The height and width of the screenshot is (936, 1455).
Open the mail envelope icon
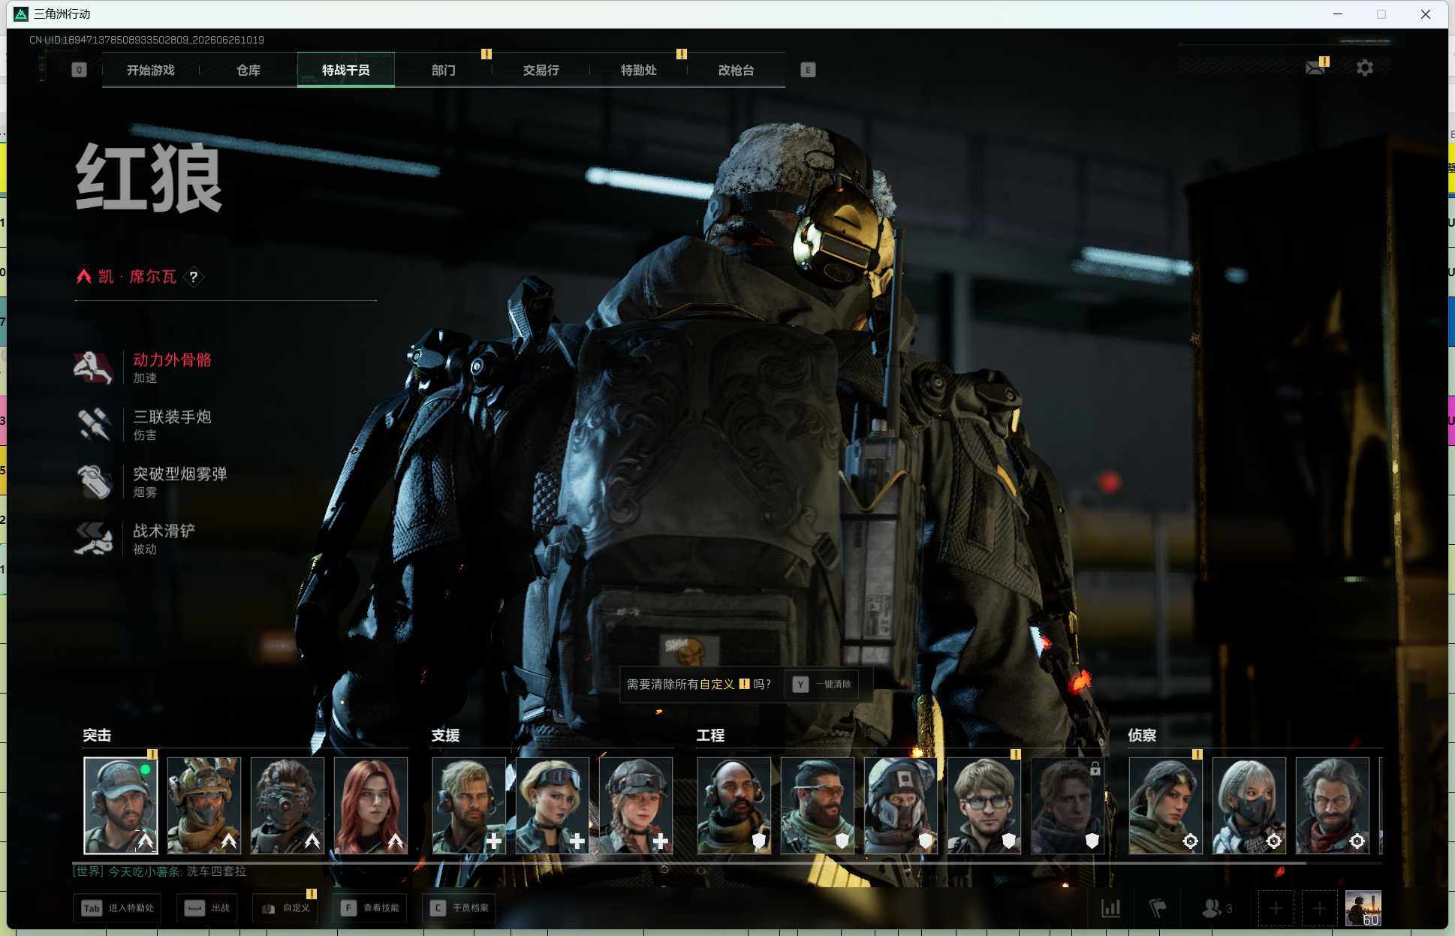(x=1315, y=68)
